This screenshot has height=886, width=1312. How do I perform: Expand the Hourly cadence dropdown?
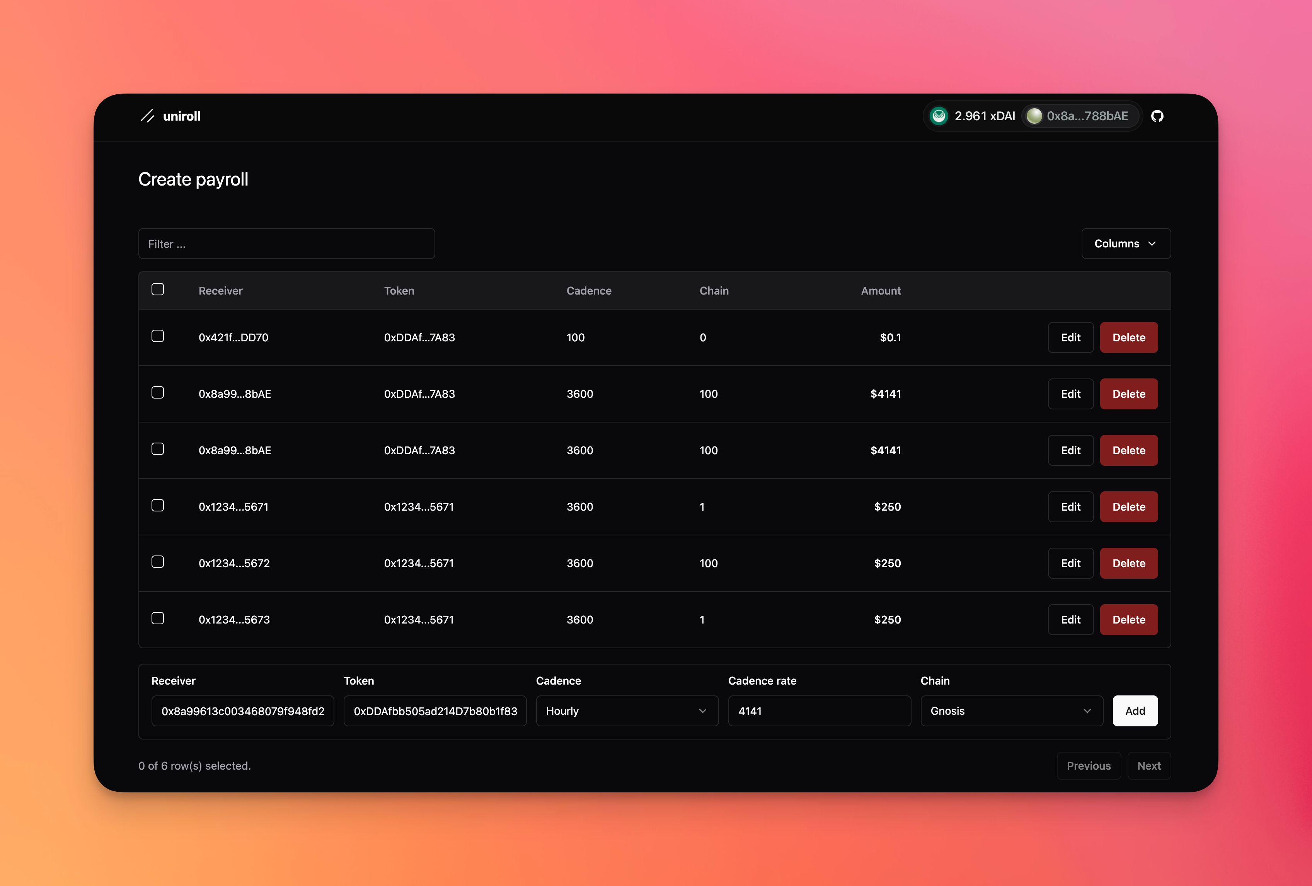(x=627, y=711)
